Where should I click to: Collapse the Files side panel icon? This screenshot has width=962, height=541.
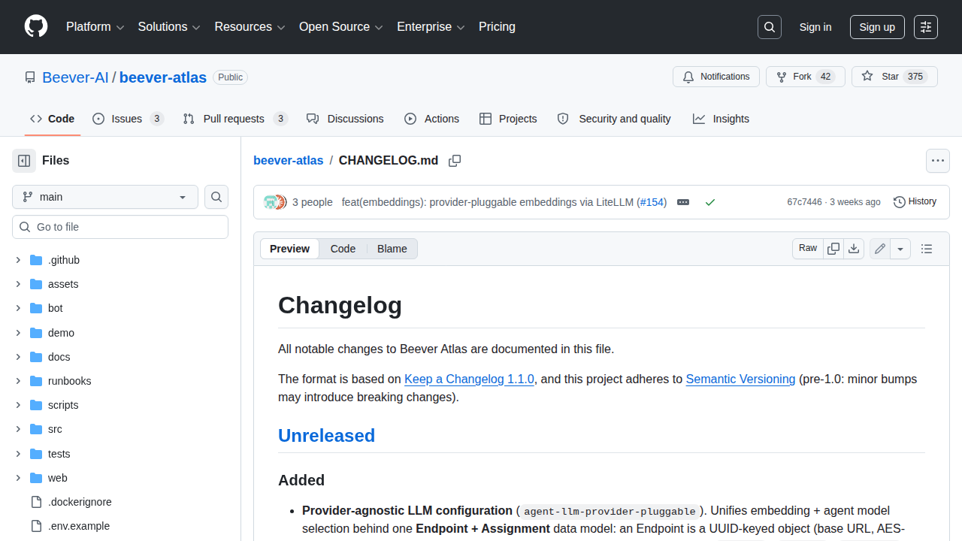point(24,161)
